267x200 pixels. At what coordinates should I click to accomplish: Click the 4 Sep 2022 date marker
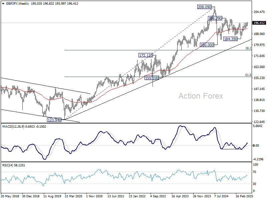(x=158, y=196)
